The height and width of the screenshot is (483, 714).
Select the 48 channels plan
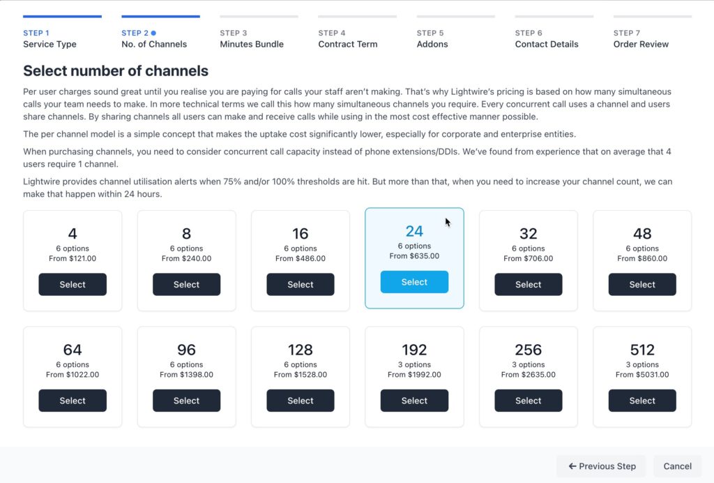point(642,284)
